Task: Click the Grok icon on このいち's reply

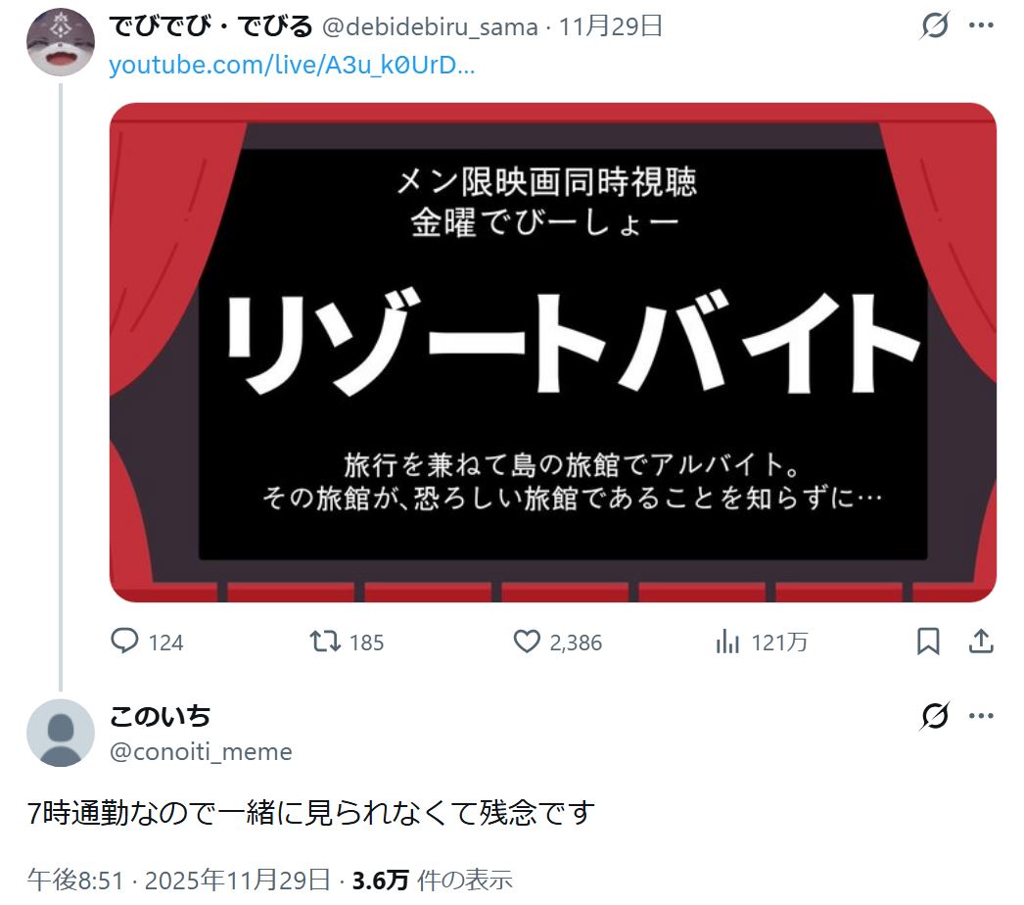Action: click(935, 716)
